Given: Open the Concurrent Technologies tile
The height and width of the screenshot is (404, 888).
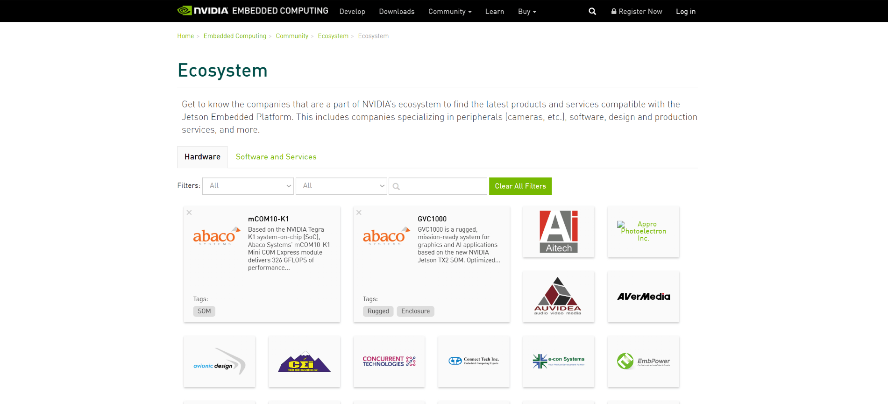Looking at the screenshot, I should coord(389,361).
